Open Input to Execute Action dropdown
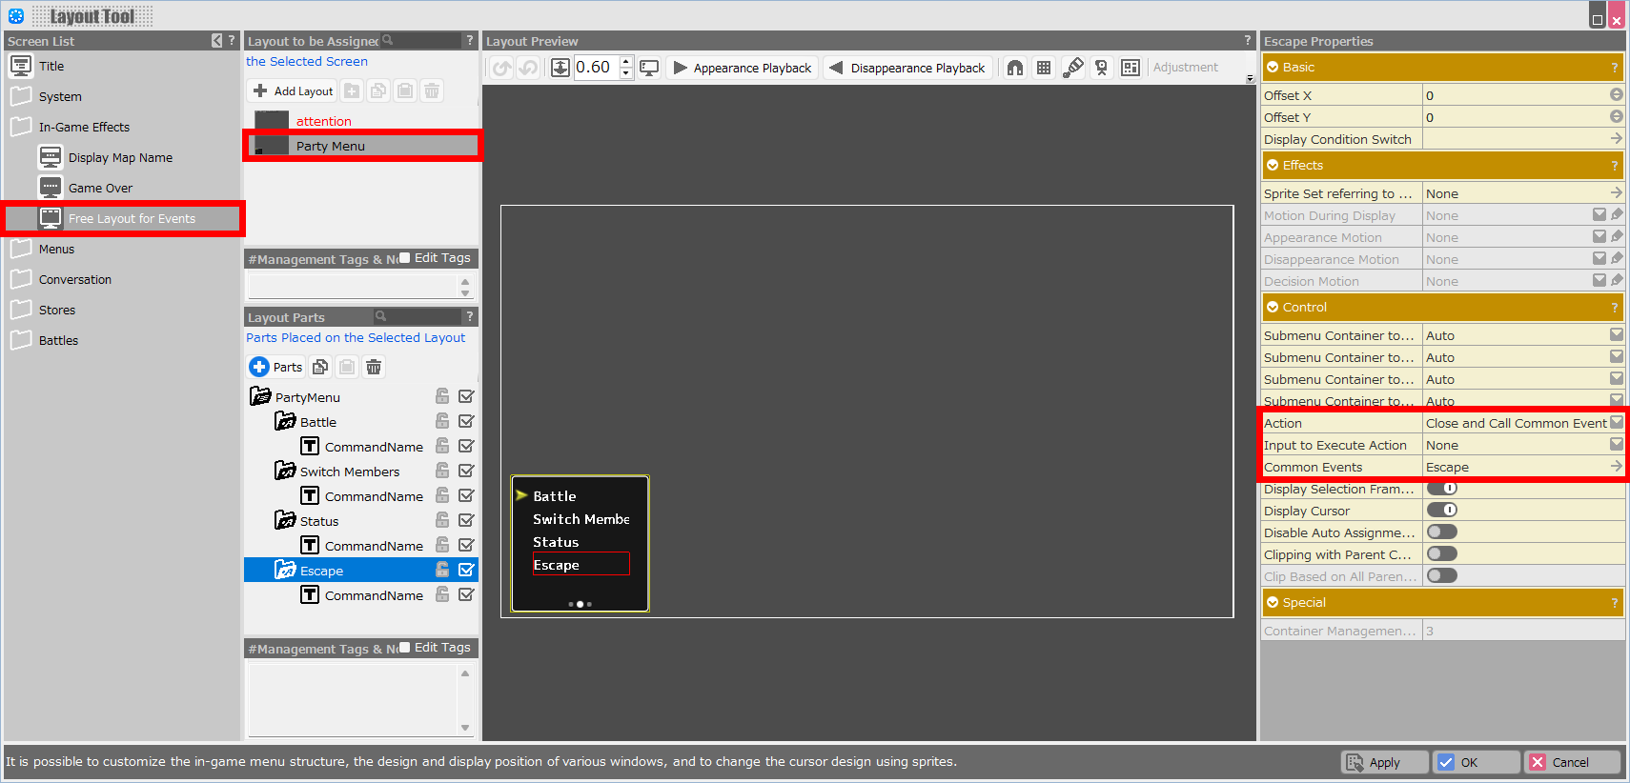 [x=1616, y=445]
